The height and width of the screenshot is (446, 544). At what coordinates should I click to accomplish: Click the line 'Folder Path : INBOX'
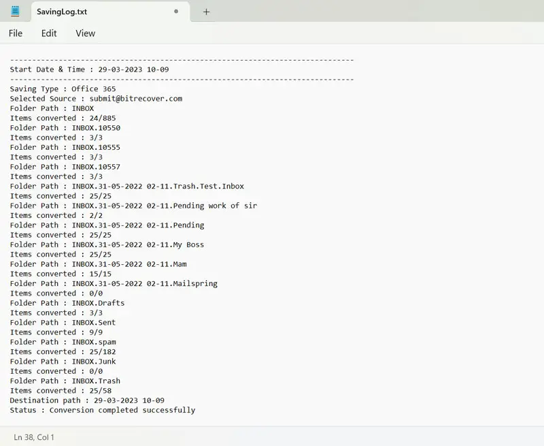52,108
